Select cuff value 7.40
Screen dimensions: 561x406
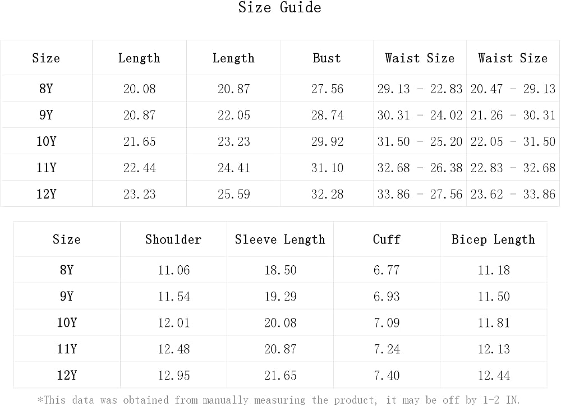tap(387, 375)
